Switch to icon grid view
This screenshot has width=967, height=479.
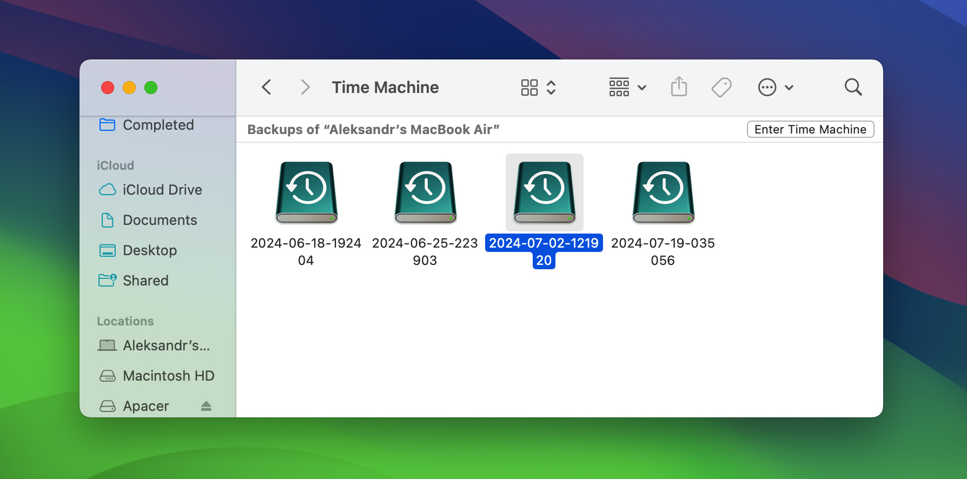[x=529, y=87]
